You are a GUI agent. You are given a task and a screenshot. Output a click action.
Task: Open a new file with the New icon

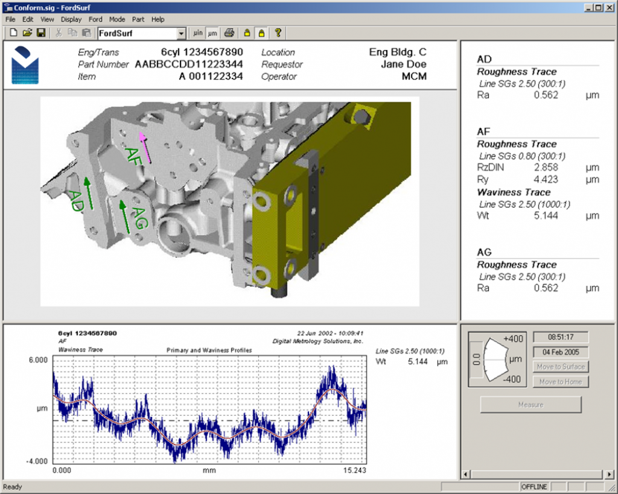tap(13, 33)
